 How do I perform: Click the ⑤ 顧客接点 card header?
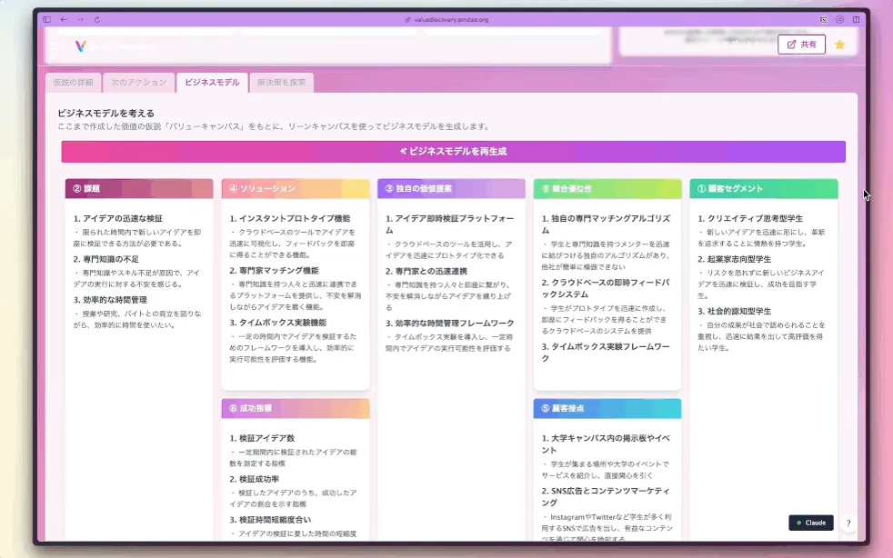pos(607,408)
